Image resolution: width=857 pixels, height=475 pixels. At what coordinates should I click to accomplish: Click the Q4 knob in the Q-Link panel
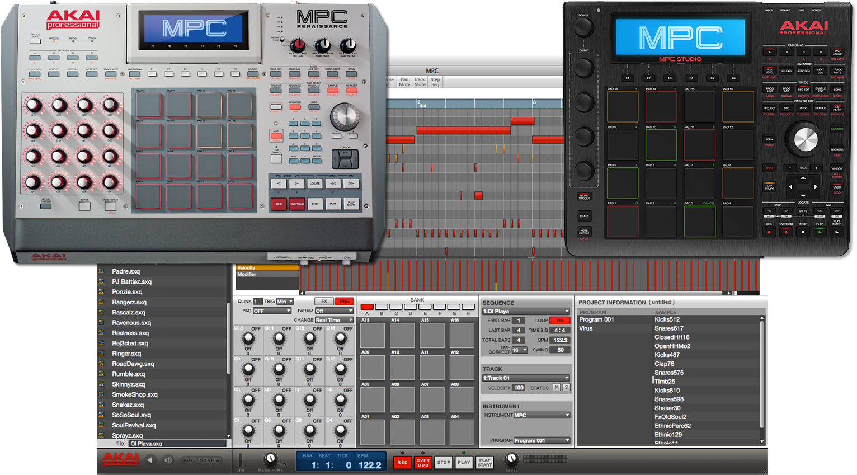tap(340, 431)
